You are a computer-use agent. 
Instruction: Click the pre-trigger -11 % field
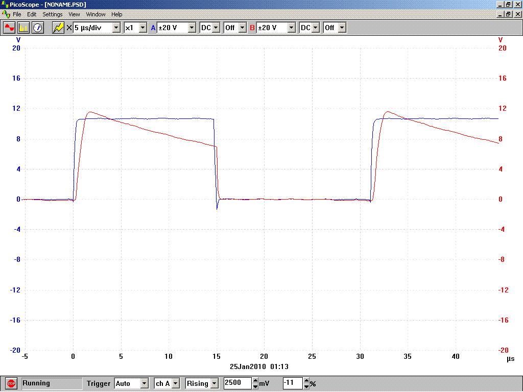click(x=293, y=383)
